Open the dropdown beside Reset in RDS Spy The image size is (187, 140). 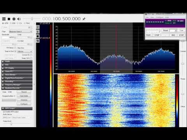tap(173, 30)
